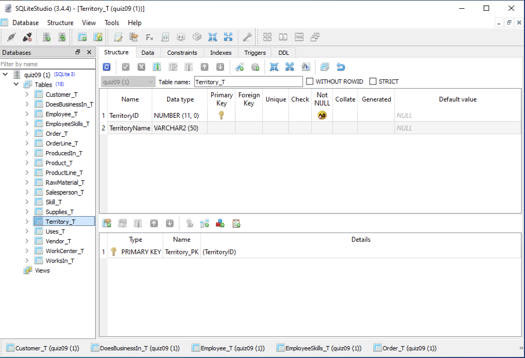Viewport: 525px width, 358px height.
Task: Switch to the DDL tab
Action: click(x=284, y=53)
